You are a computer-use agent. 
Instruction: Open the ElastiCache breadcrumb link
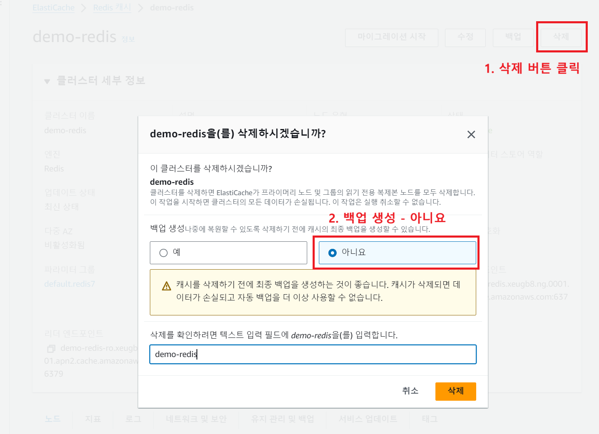click(54, 8)
